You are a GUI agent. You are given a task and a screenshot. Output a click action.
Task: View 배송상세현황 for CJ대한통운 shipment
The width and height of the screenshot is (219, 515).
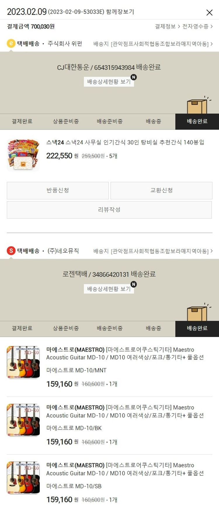pyautogui.click(x=109, y=82)
